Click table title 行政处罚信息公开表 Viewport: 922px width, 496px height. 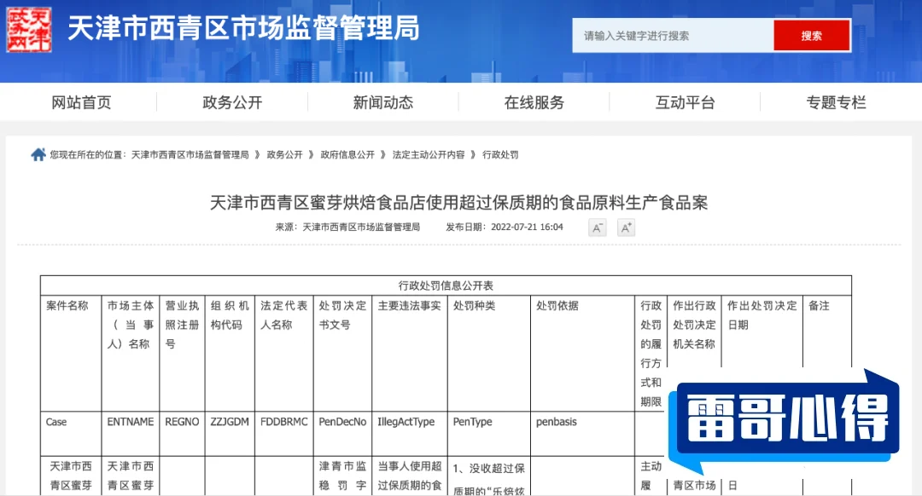pos(446,285)
